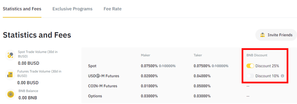
Task: Click the BNB Discount column header
Action: pos(257,55)
